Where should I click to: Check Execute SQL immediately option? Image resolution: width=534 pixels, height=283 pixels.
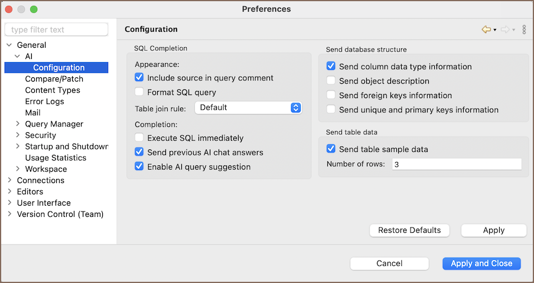pyautogui.click(x=139, y=138)
